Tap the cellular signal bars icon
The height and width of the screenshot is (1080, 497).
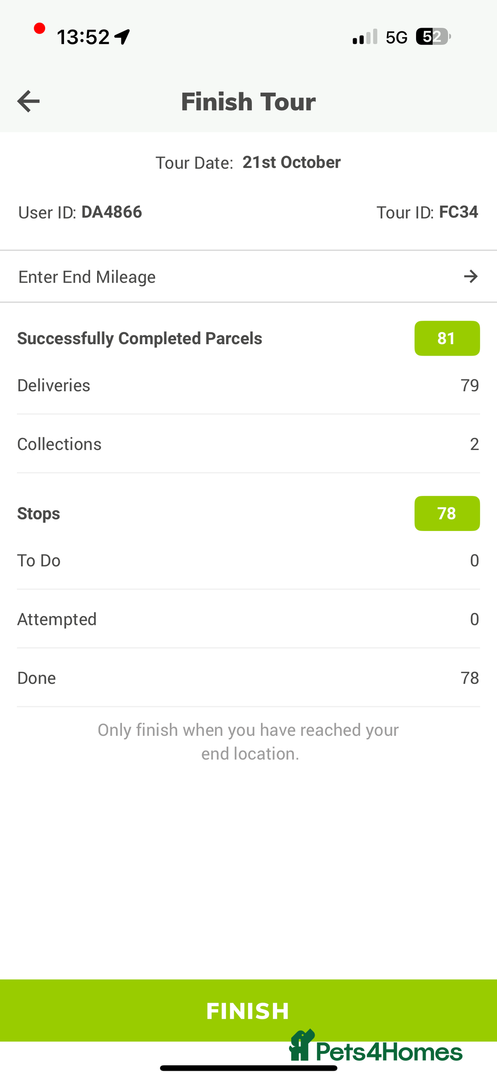pos(365,37)
